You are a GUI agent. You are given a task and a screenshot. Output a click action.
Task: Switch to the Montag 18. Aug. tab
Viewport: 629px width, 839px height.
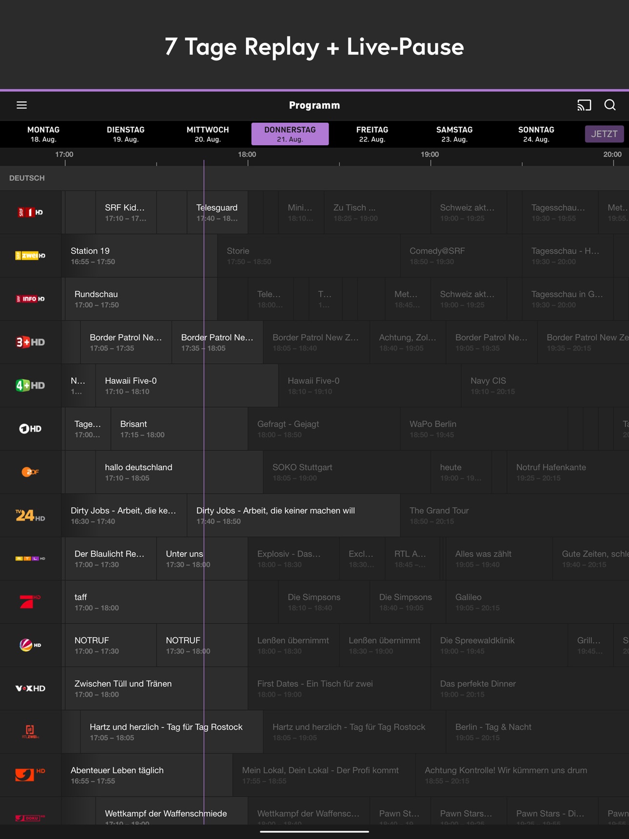click(43, 134)
